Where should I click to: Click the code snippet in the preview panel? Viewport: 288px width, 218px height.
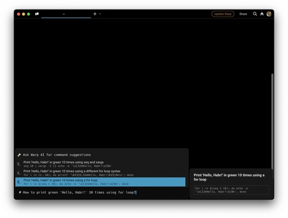pyautogui.click(x=231, y=190)
